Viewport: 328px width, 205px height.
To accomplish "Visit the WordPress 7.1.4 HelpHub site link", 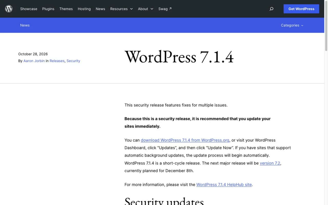I will pos(224,184).
